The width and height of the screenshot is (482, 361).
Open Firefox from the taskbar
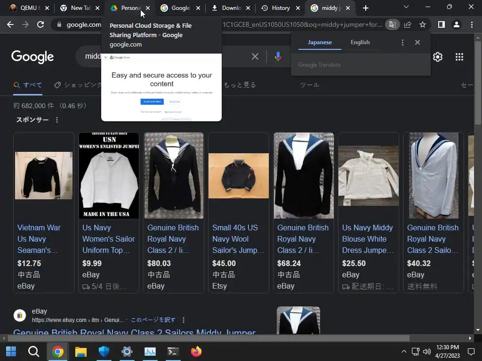click(196, 352)
